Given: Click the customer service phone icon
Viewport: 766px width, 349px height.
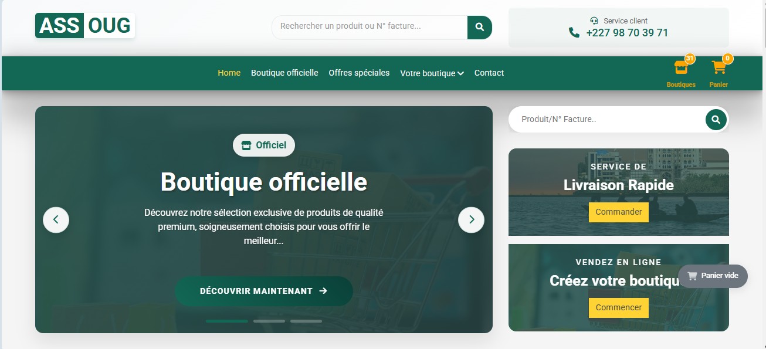Looking at the screenshot, I should tap(574, 33).
